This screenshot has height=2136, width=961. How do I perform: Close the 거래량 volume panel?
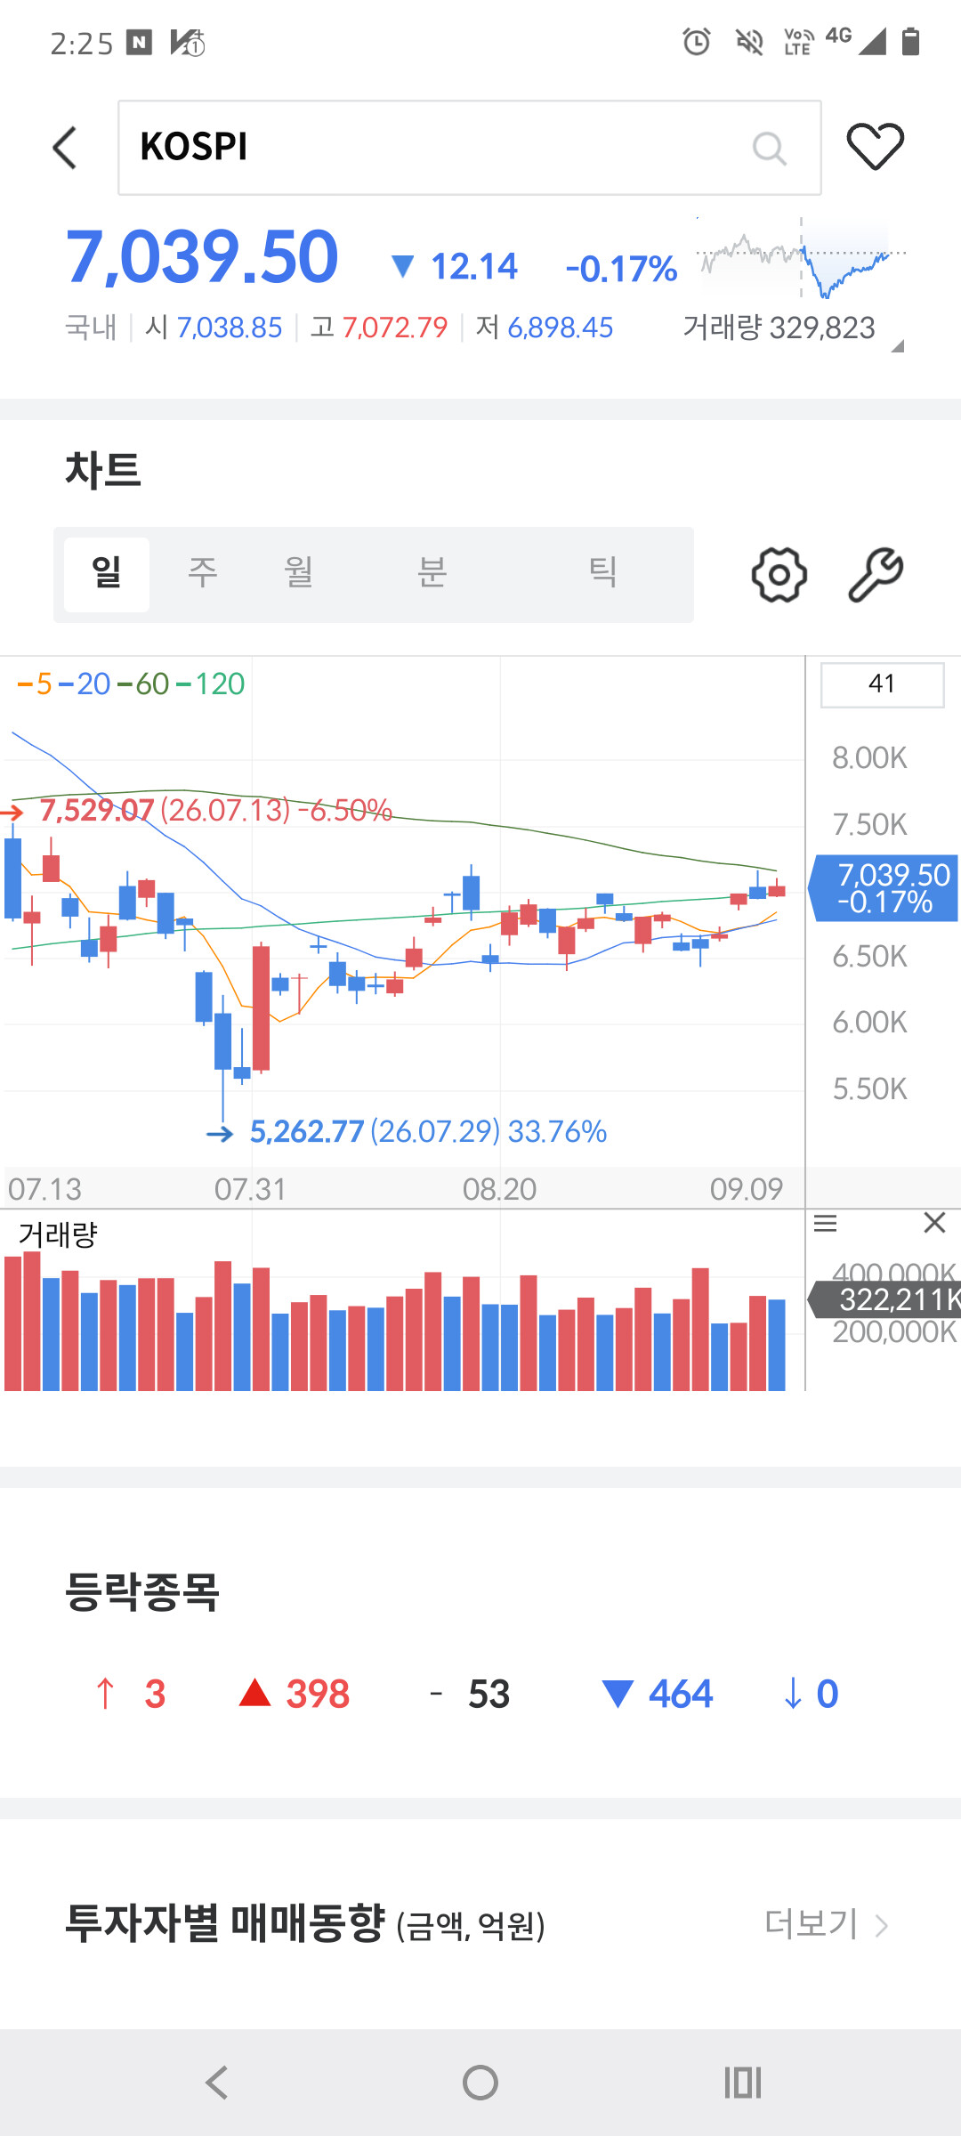click(x=934, y=1223)
